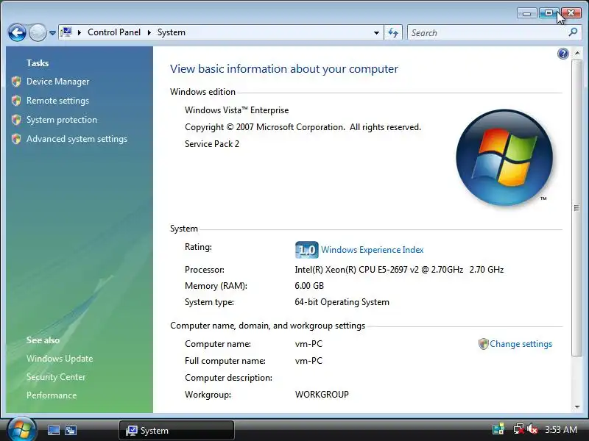
Task: Click the shield icon next to Change settings
Action: click(x=483, y=344)
